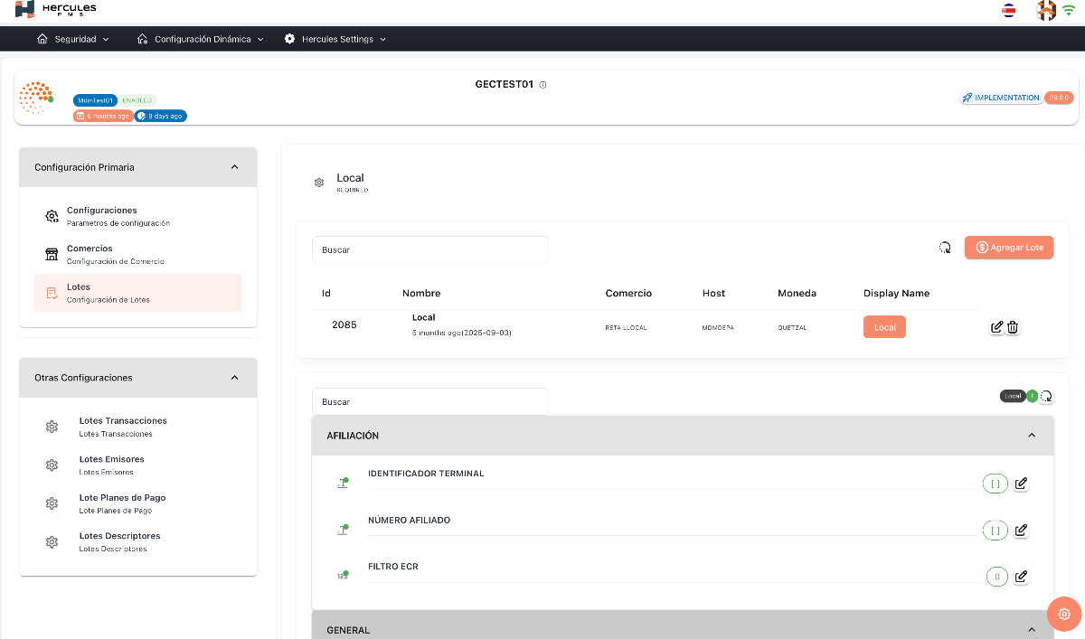Click the Buscar search field above the lotes table
Viewport: 1085px width, 639px height.
(429, 249)
